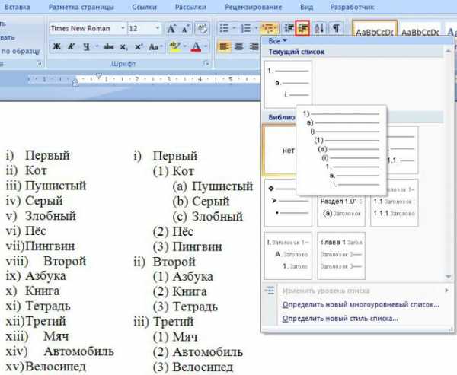Viewport: 457px width, 375px height.
Task: Click the Decrease Indent icon
Action: 289,28
